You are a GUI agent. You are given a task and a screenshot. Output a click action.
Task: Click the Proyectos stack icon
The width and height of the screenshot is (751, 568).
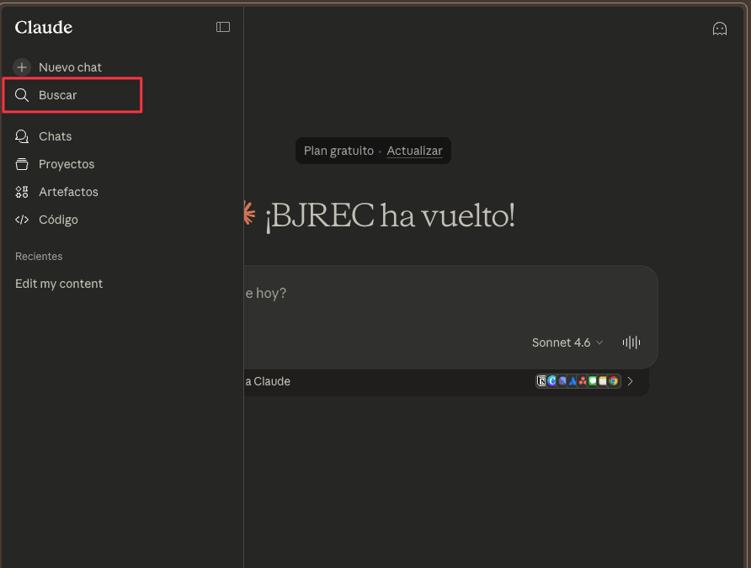[22, 164]
